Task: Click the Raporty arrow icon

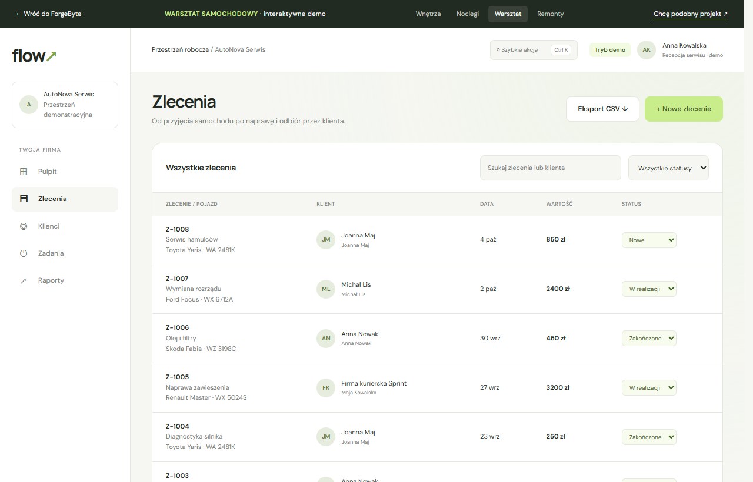Action: 24,280
